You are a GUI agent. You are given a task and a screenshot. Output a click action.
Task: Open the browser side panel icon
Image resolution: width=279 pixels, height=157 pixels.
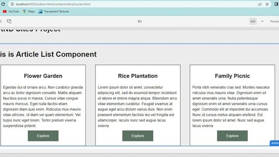[x=276, y=4]
